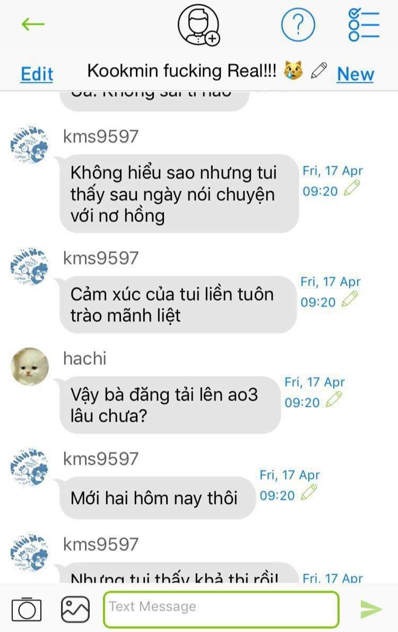Tap hachi's cat avatar

(x=29, y=366)
